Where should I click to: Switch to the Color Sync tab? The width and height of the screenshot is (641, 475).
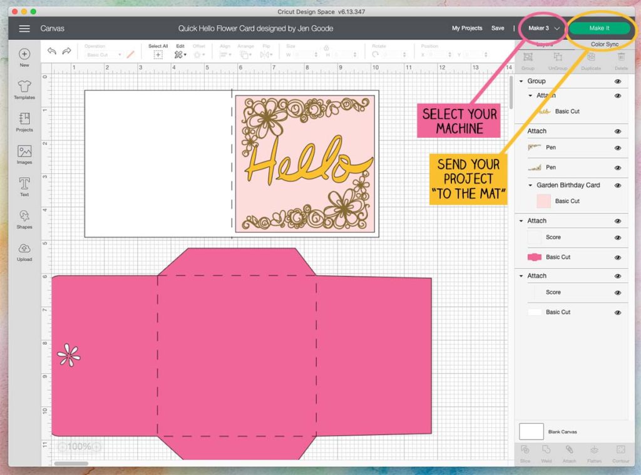coord(603,44)
